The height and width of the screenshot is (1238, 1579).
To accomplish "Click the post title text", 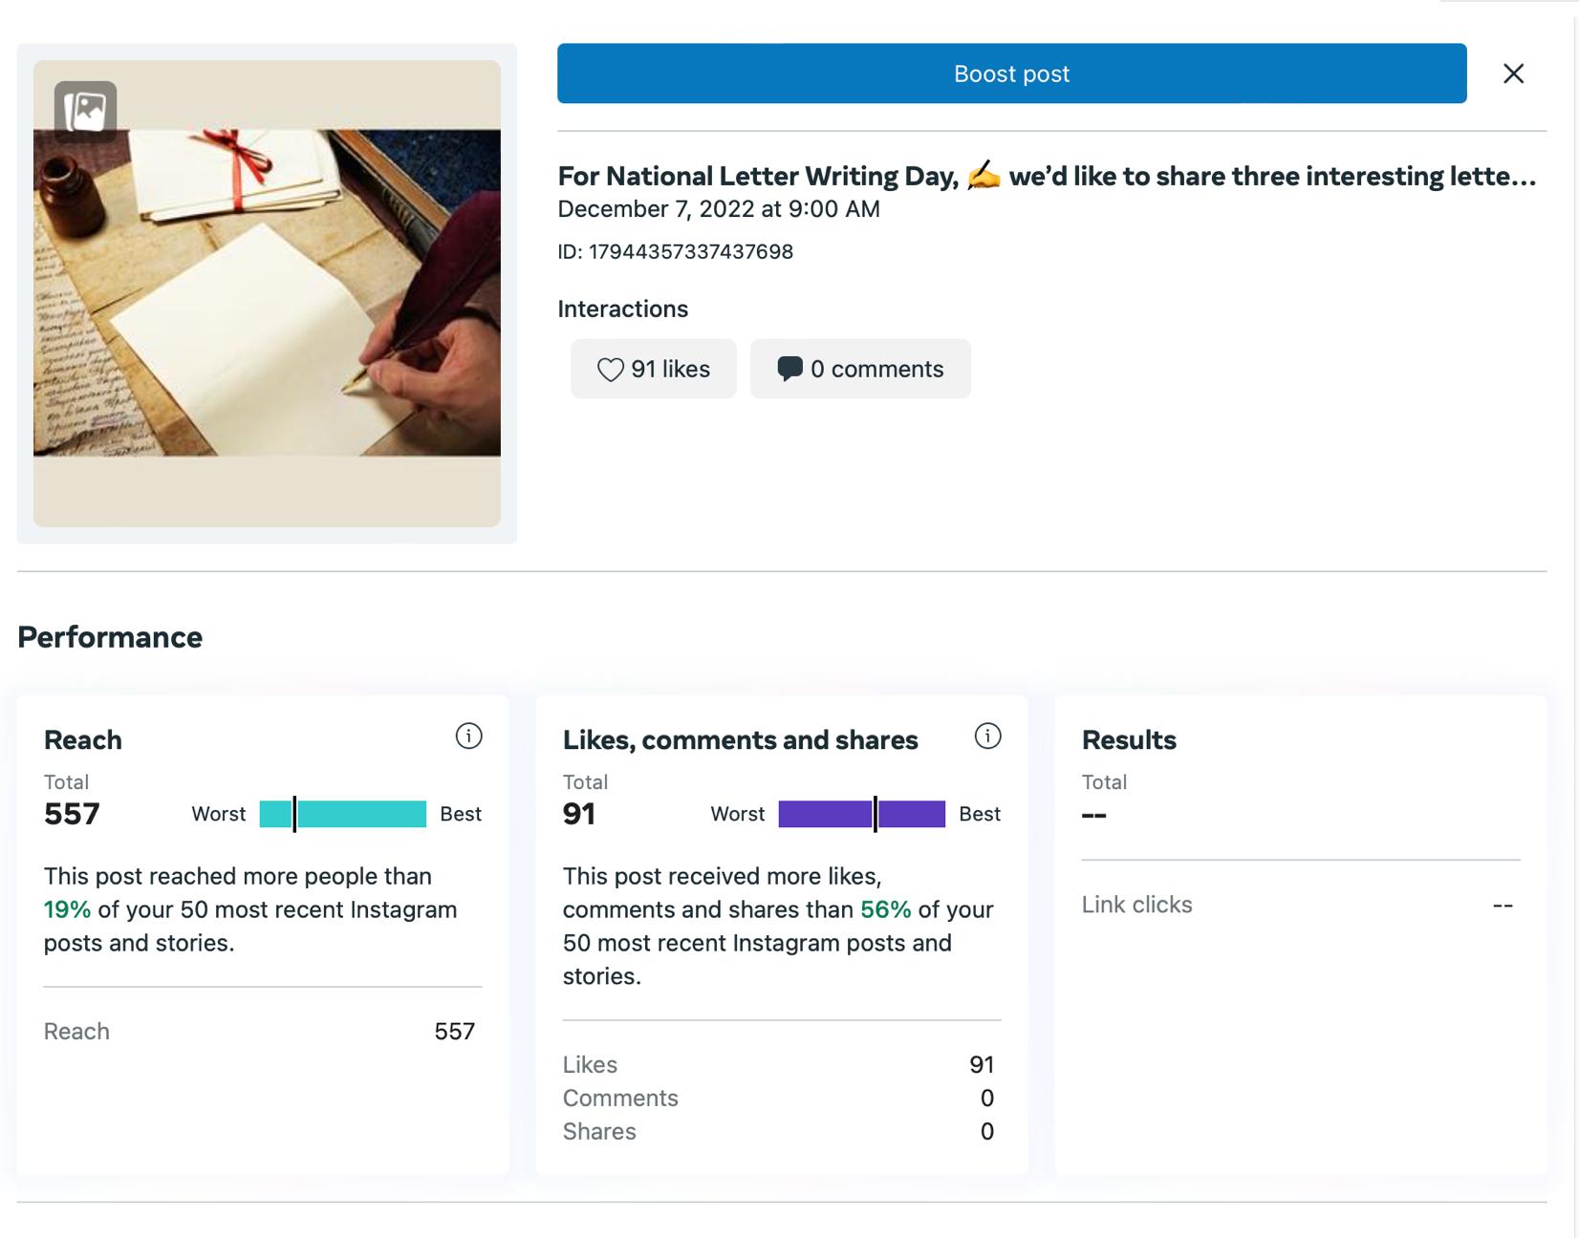I will [1047, 177].
